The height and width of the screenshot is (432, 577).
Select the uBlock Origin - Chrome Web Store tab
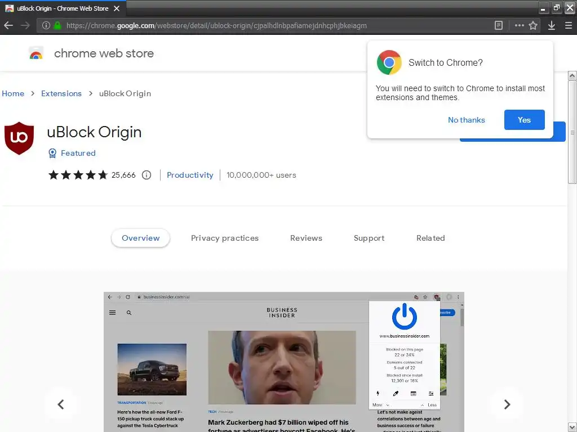(62, 8)
